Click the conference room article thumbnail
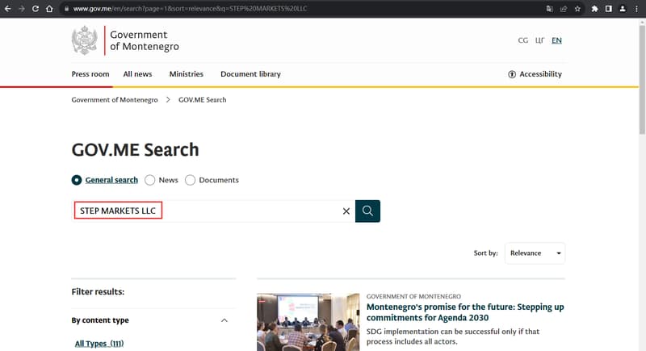The width and height of the screenshot is (646, 351). (x=308, y=322)
